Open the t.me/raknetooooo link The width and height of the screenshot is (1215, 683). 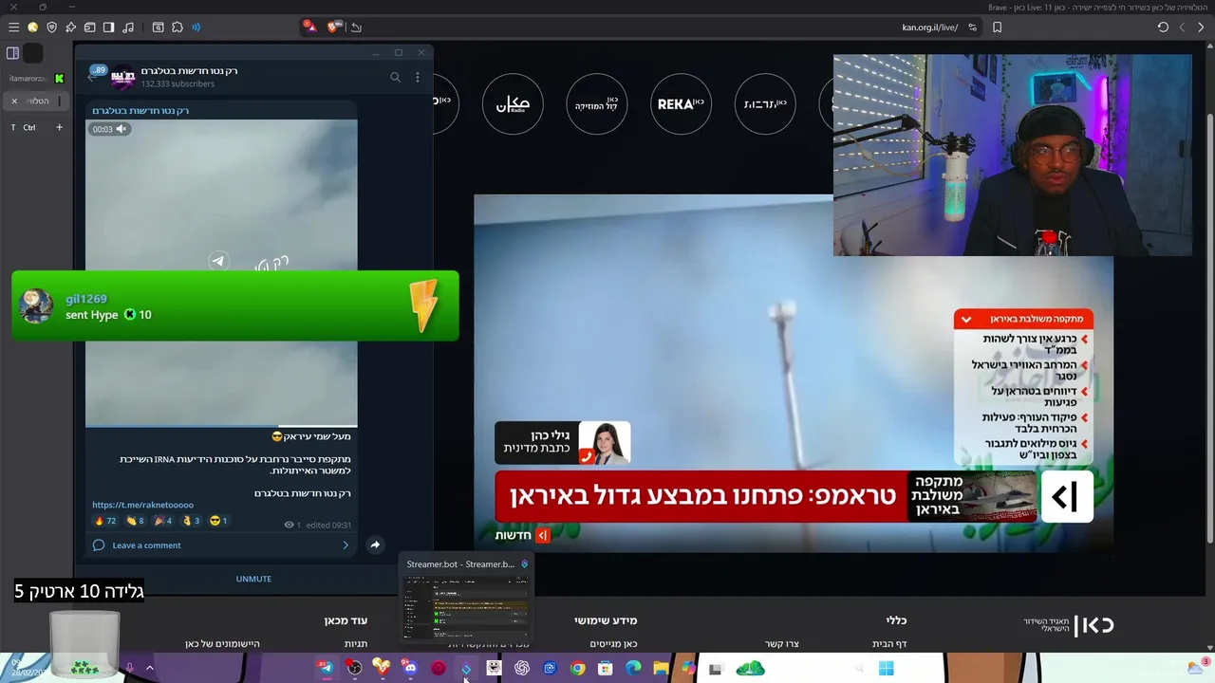tap(142, 505)
